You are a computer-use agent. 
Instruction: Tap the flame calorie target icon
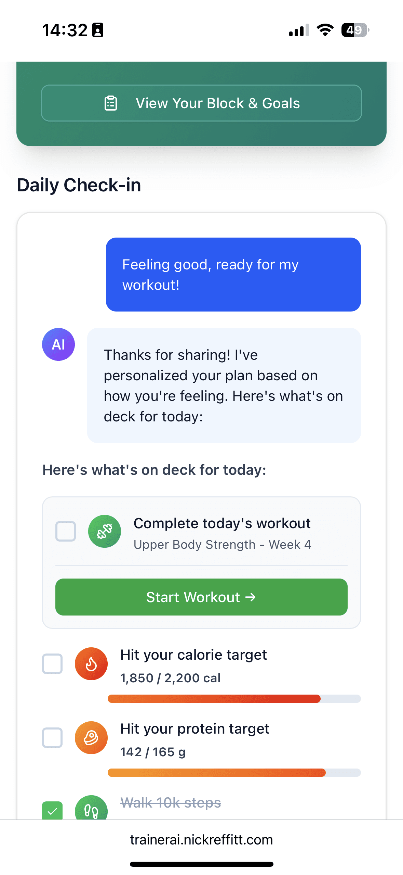coord(91,664)
